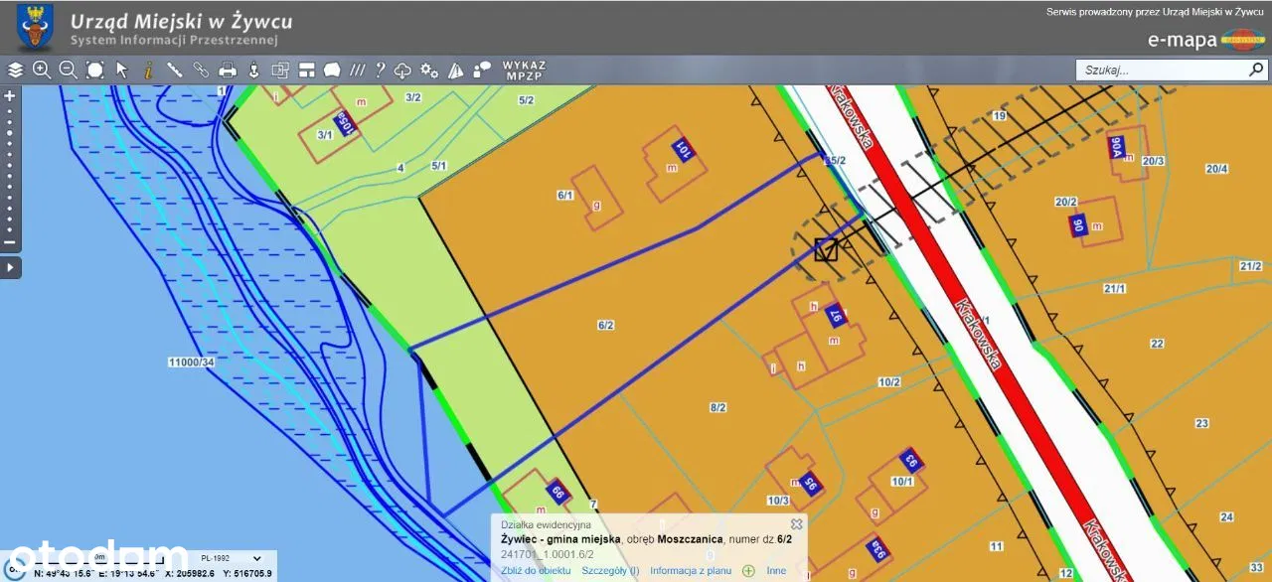Click into the 'Szukaj...' search field

(x=1161, y=71)
